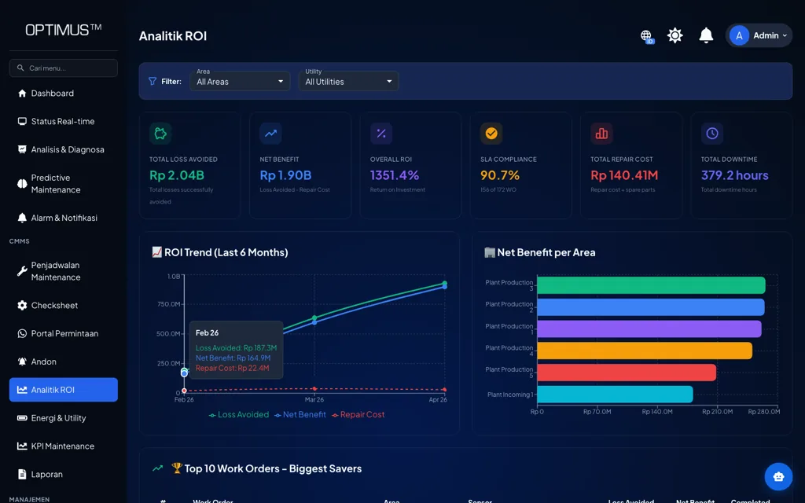The image size is (805, 503).
Task: Click the Mar 26 Repair Cost data point
Action: [314, 388]
